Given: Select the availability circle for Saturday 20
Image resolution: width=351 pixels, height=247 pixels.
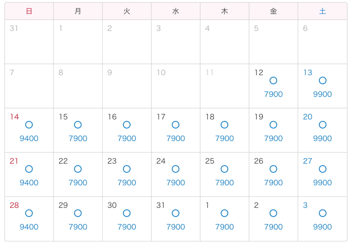Looking at the screenshot, I should (323, 125).
